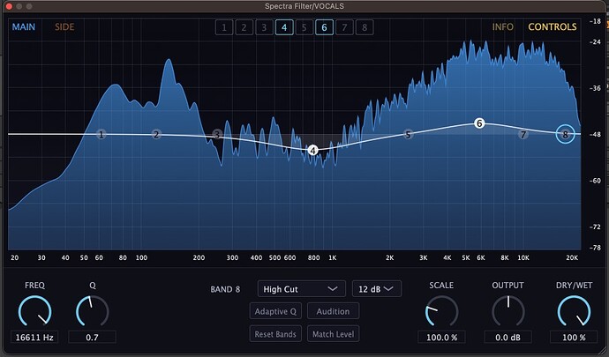This screenshot has width=609, height=357.
Task: Click the -48 dB scale label
Action: click(595, 135)
